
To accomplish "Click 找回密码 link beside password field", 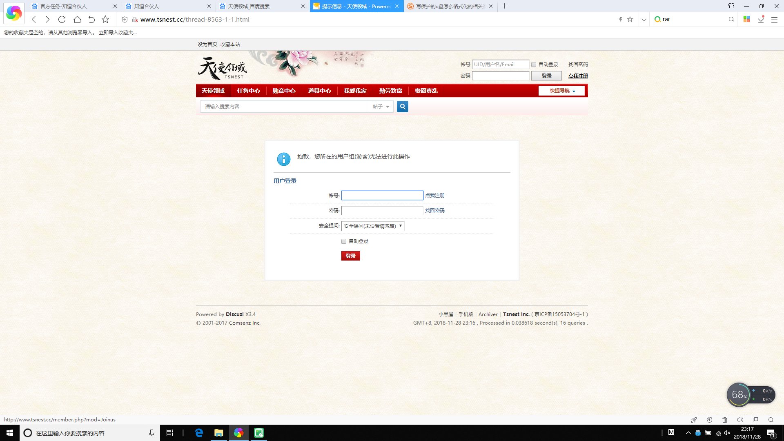I will pos(434,211).
